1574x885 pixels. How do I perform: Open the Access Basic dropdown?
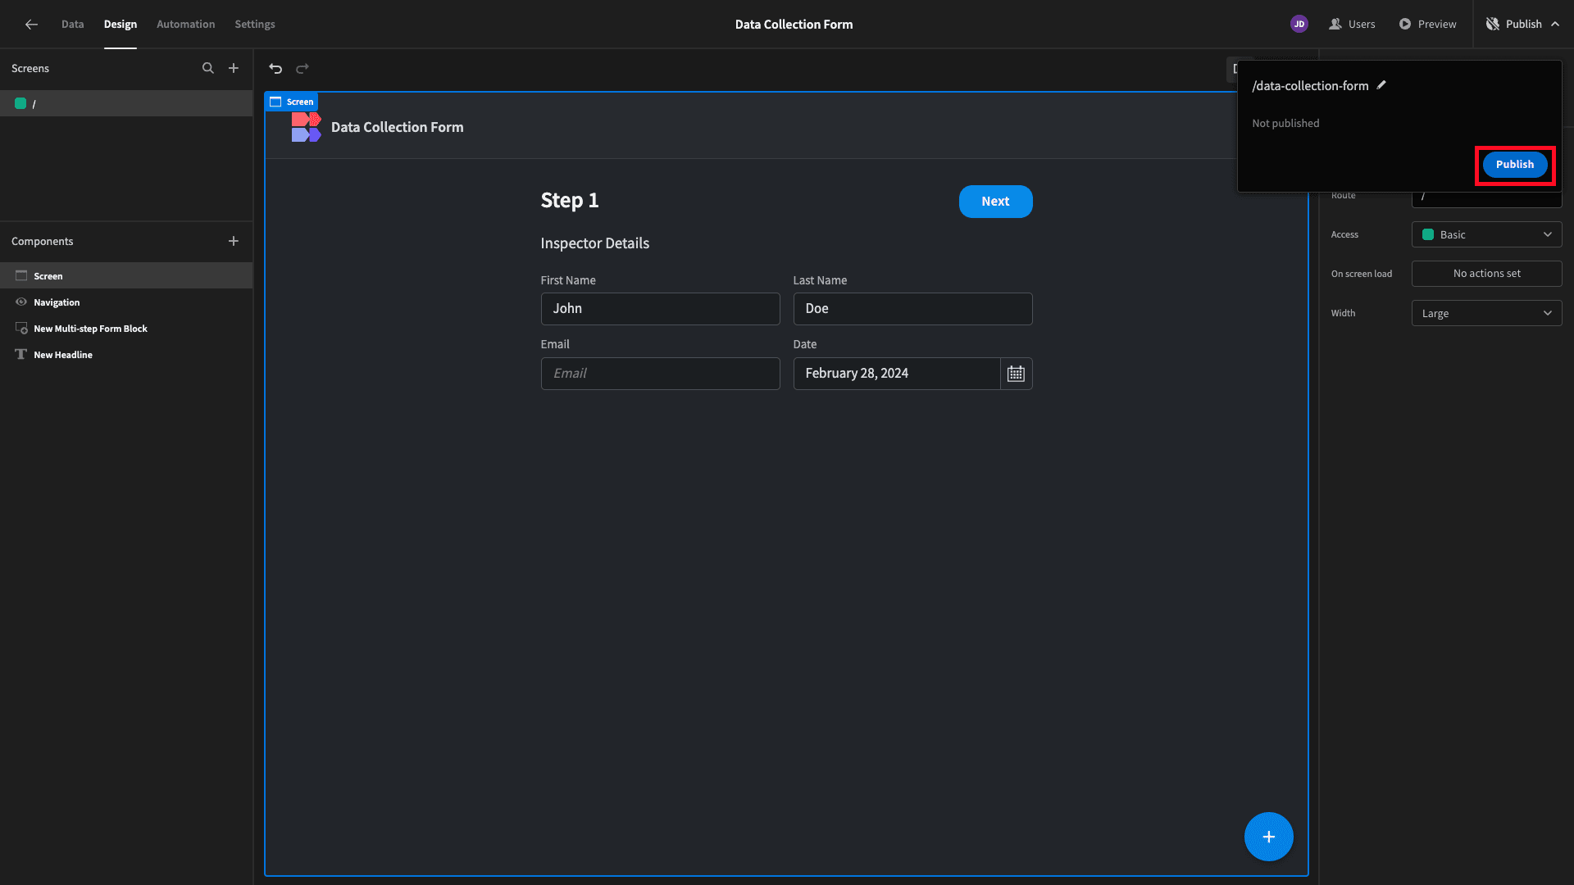[x=1486, y=234]
